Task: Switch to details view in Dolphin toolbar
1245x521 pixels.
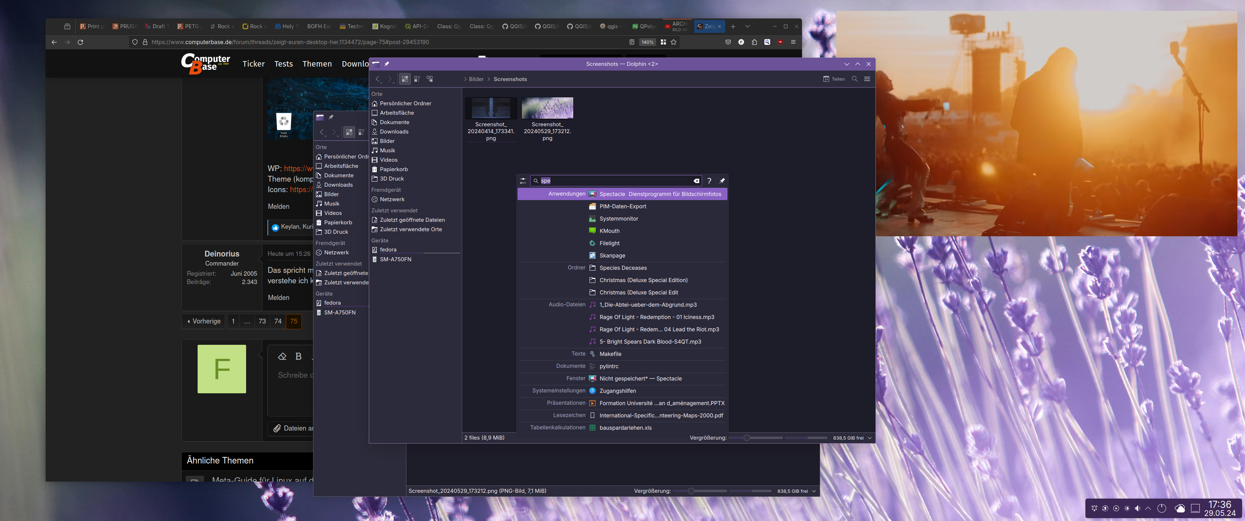Action: 417,79
